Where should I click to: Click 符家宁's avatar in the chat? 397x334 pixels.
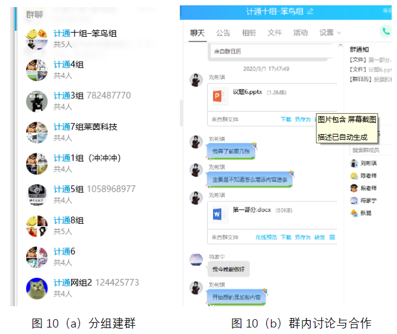coord(196,259)
